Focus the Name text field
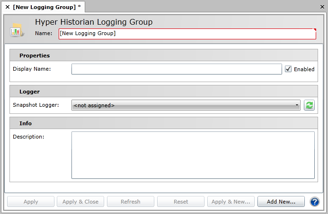This screenshot has height=214, width=328. (x=187, y=34)
